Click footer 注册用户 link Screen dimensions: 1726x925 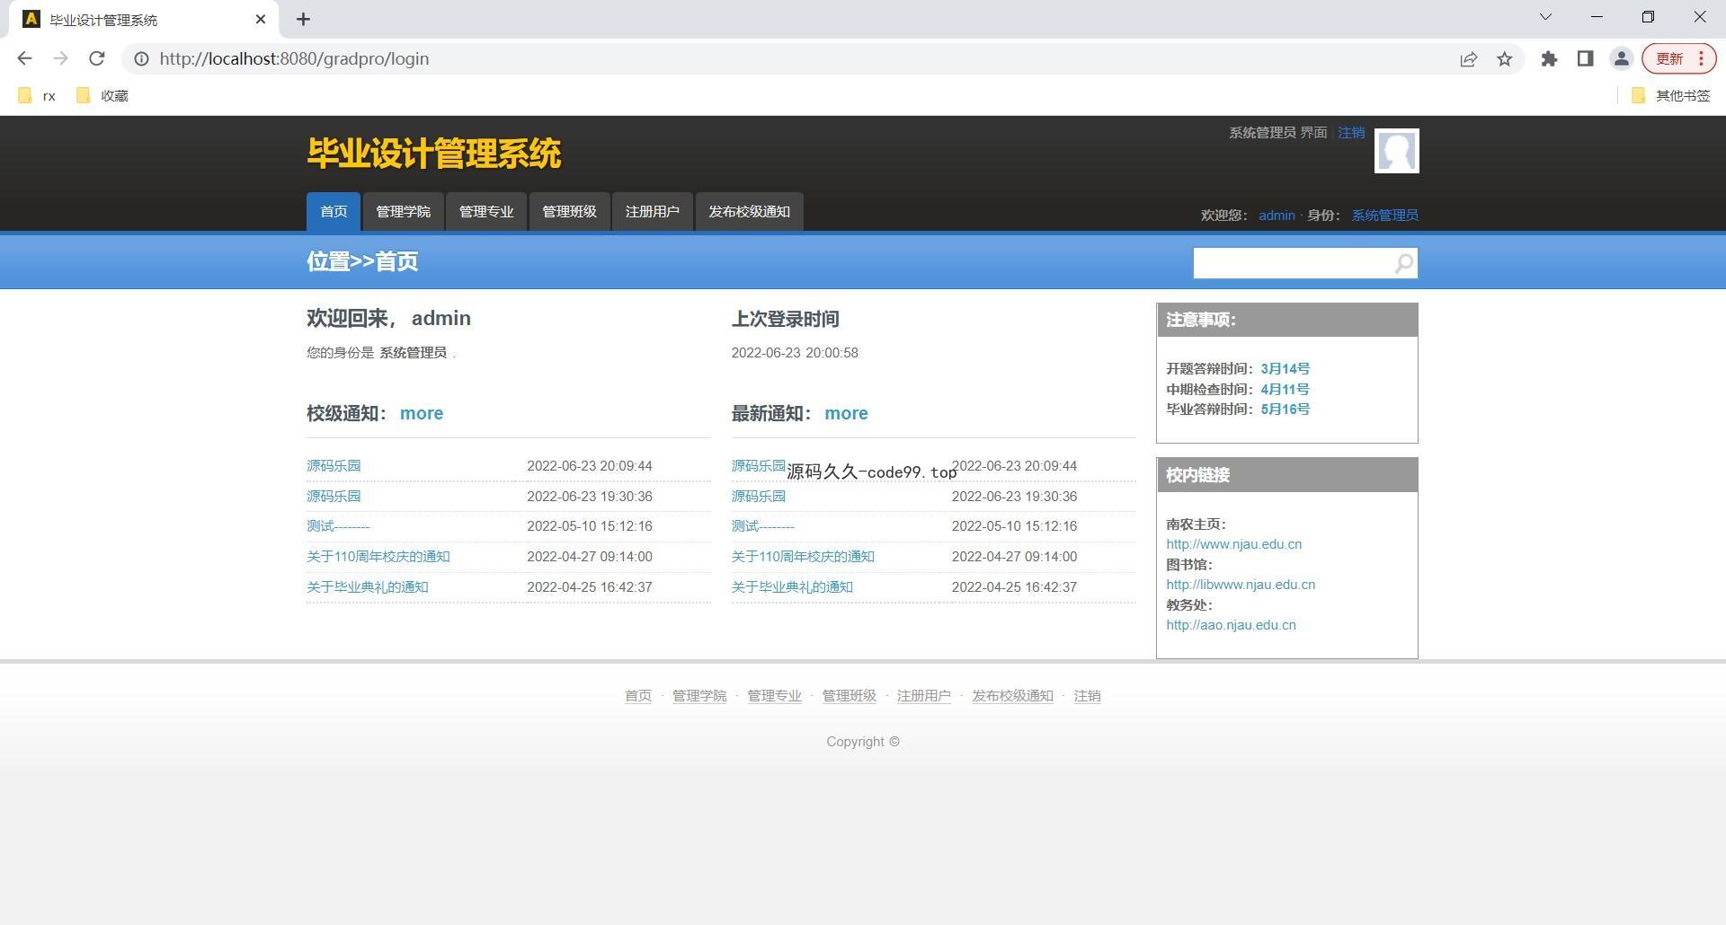point(923,696)
